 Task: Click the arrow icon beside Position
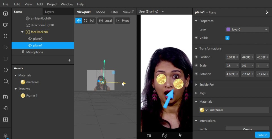click(196, 57)
